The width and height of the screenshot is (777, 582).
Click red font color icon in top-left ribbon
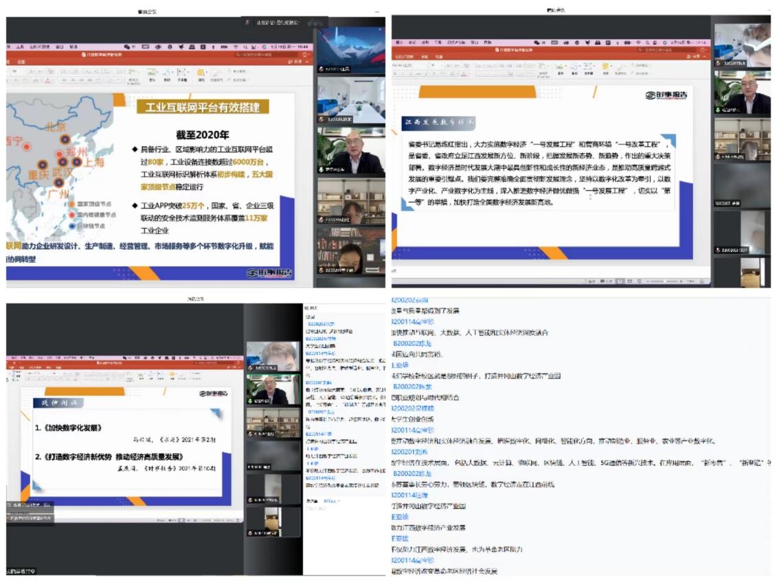pos(49,80)
